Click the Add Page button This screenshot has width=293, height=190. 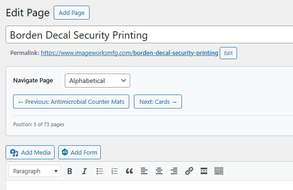tap(71, 13)
